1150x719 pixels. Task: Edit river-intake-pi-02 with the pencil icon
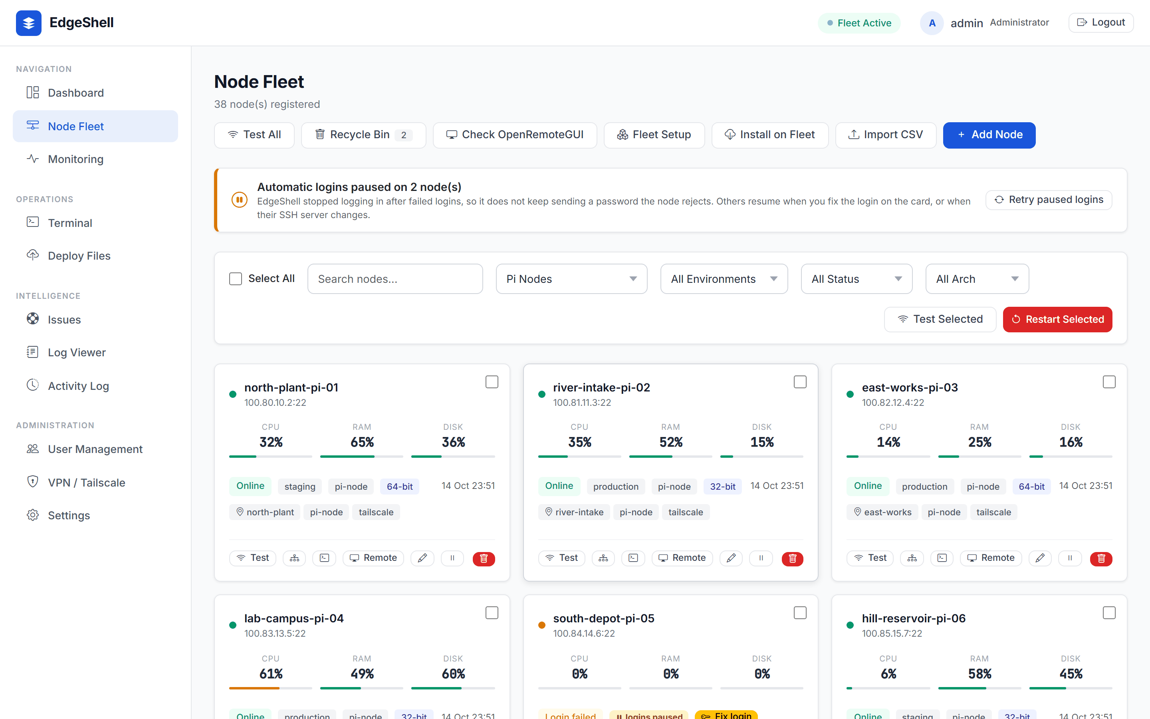(731, 558)
